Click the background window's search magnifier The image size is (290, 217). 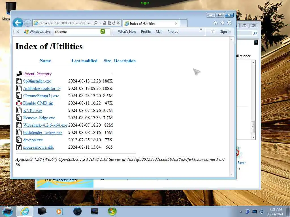pos(255,33)
